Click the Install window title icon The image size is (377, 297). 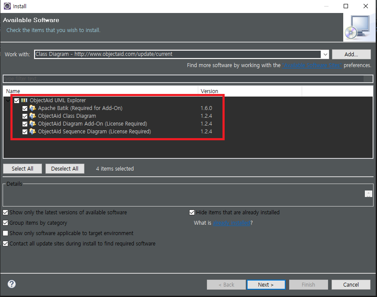click(x=7, y=6)
